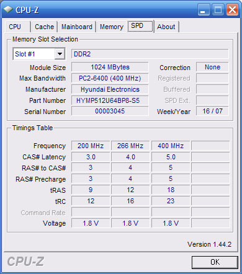Select the SPD tab
Screen dimensions: 242x274
coord(140,26)
